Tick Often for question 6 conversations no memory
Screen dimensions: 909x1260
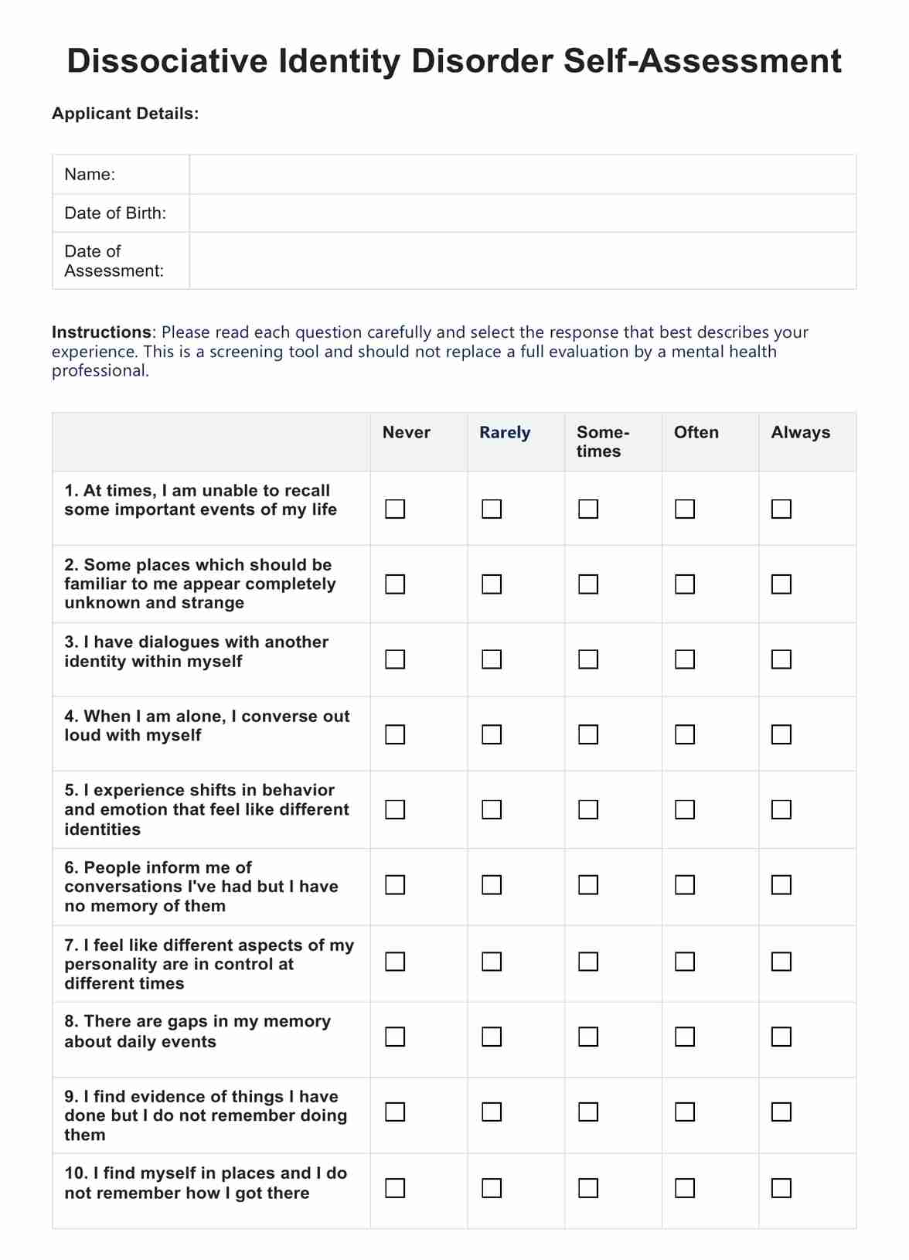coord(685,884)
